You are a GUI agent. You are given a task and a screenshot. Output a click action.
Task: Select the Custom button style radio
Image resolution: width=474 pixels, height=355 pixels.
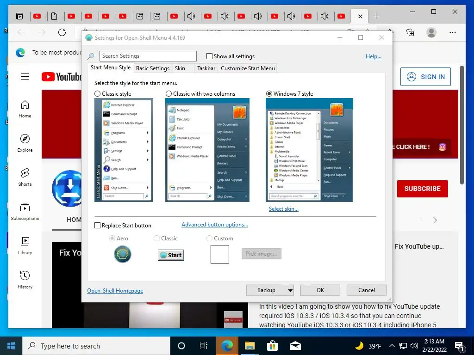pos(209,239)
